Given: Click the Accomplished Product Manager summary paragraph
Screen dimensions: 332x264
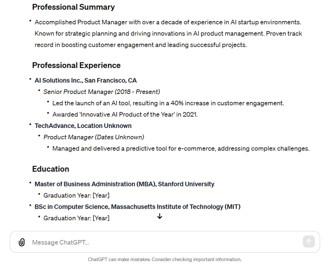Looking at the screenshot, I should click(168, 33).
